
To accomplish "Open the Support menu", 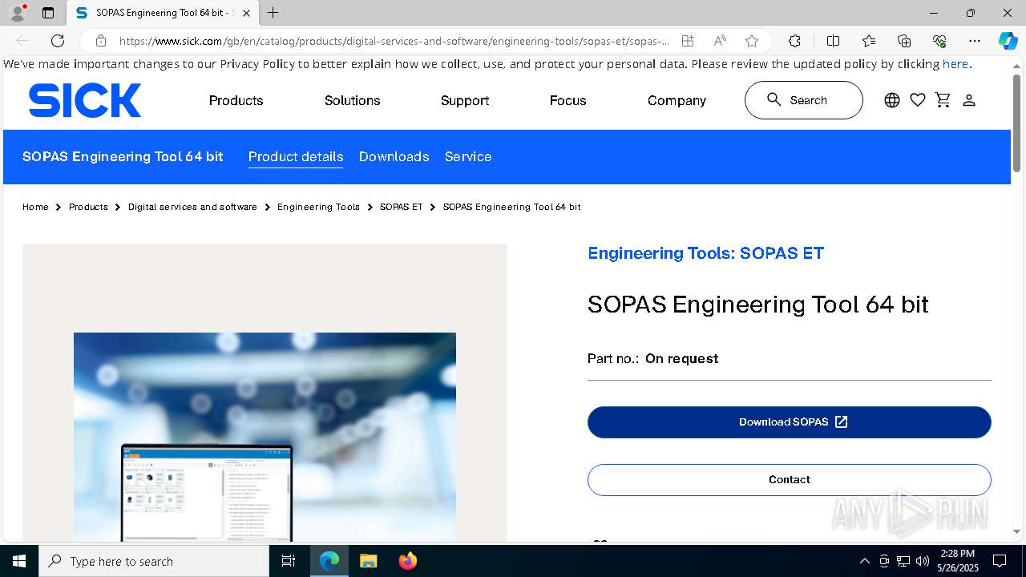I will [465, 100].
